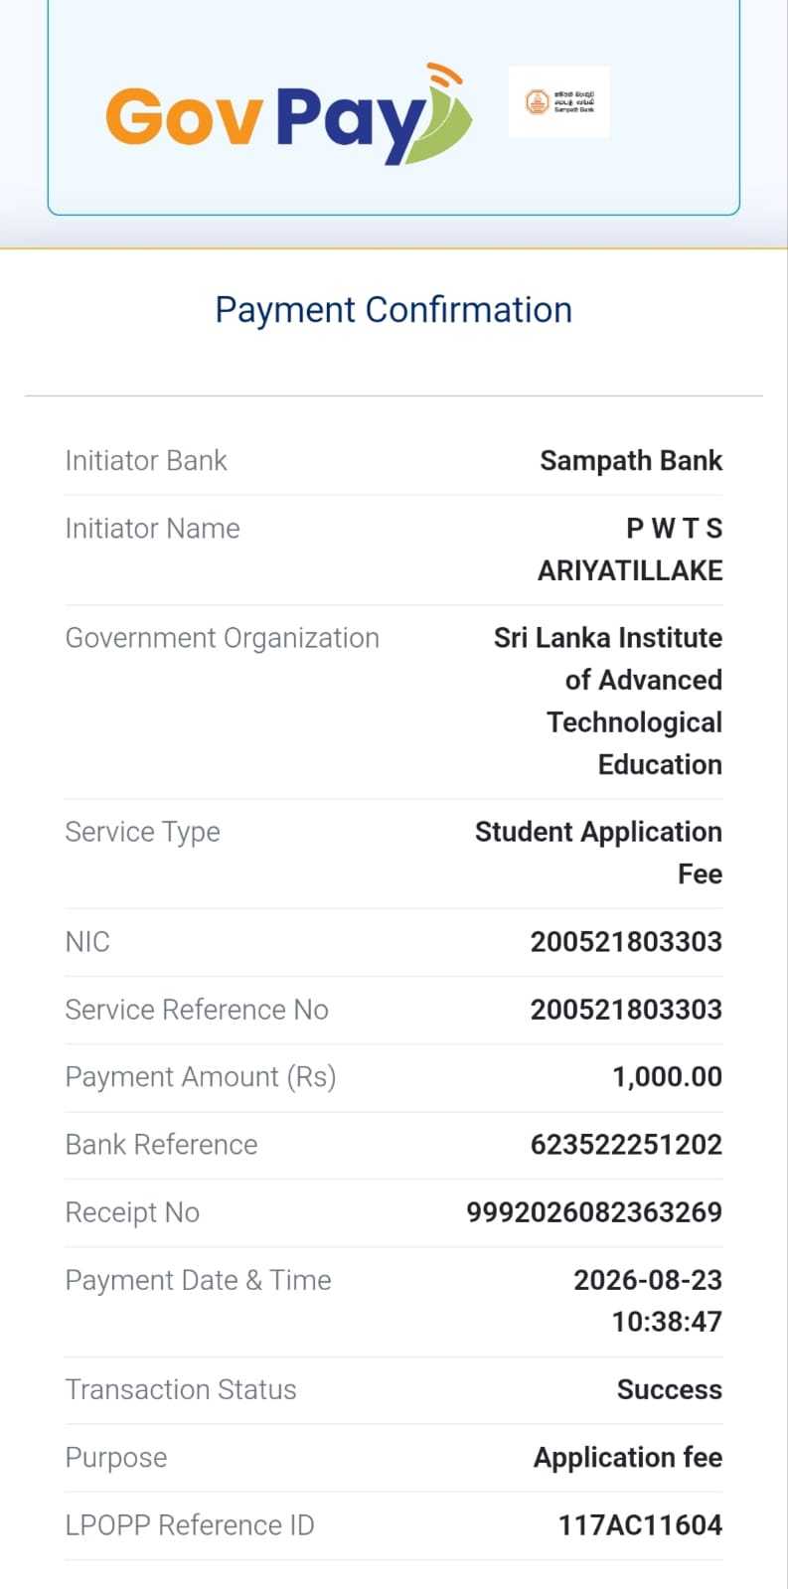Click the LPOPP Reference ID 117AC11604
The image size is (788, 1589).
(640, 1525)
